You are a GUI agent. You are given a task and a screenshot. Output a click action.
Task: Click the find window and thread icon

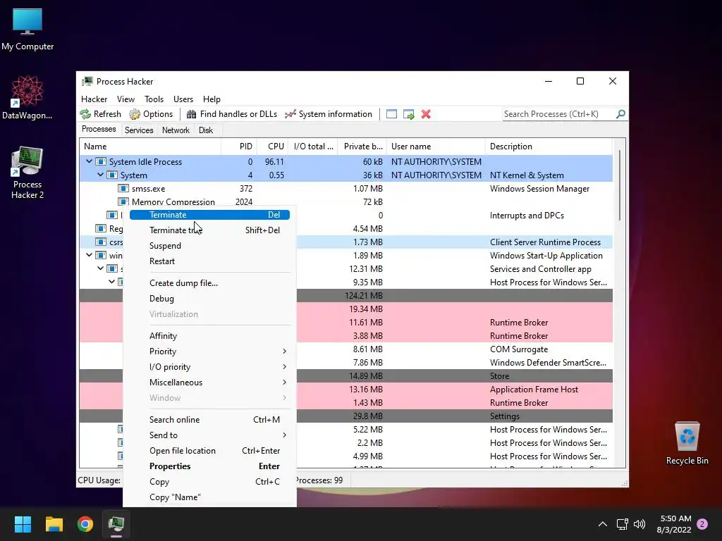pos(408,114)
